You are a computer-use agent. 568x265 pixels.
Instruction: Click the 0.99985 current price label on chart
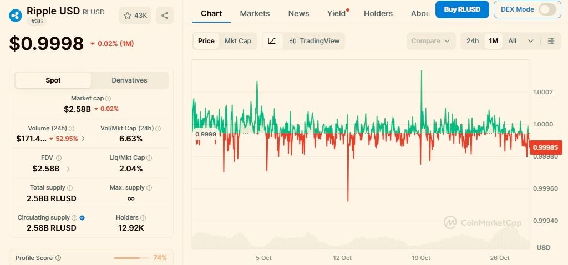click(x=546, y=147)
